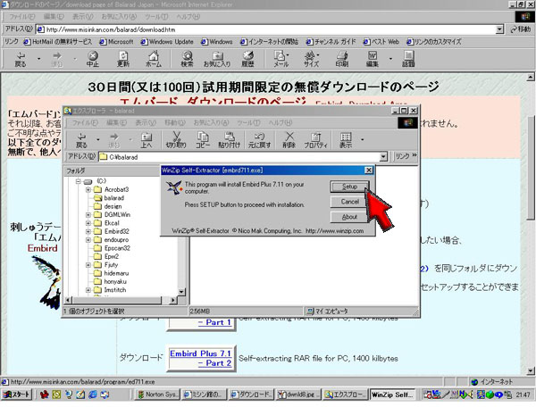Open Back history dropdown in Internet Explorer toolbar
536x407 pixels.
[x=38, y=59]
